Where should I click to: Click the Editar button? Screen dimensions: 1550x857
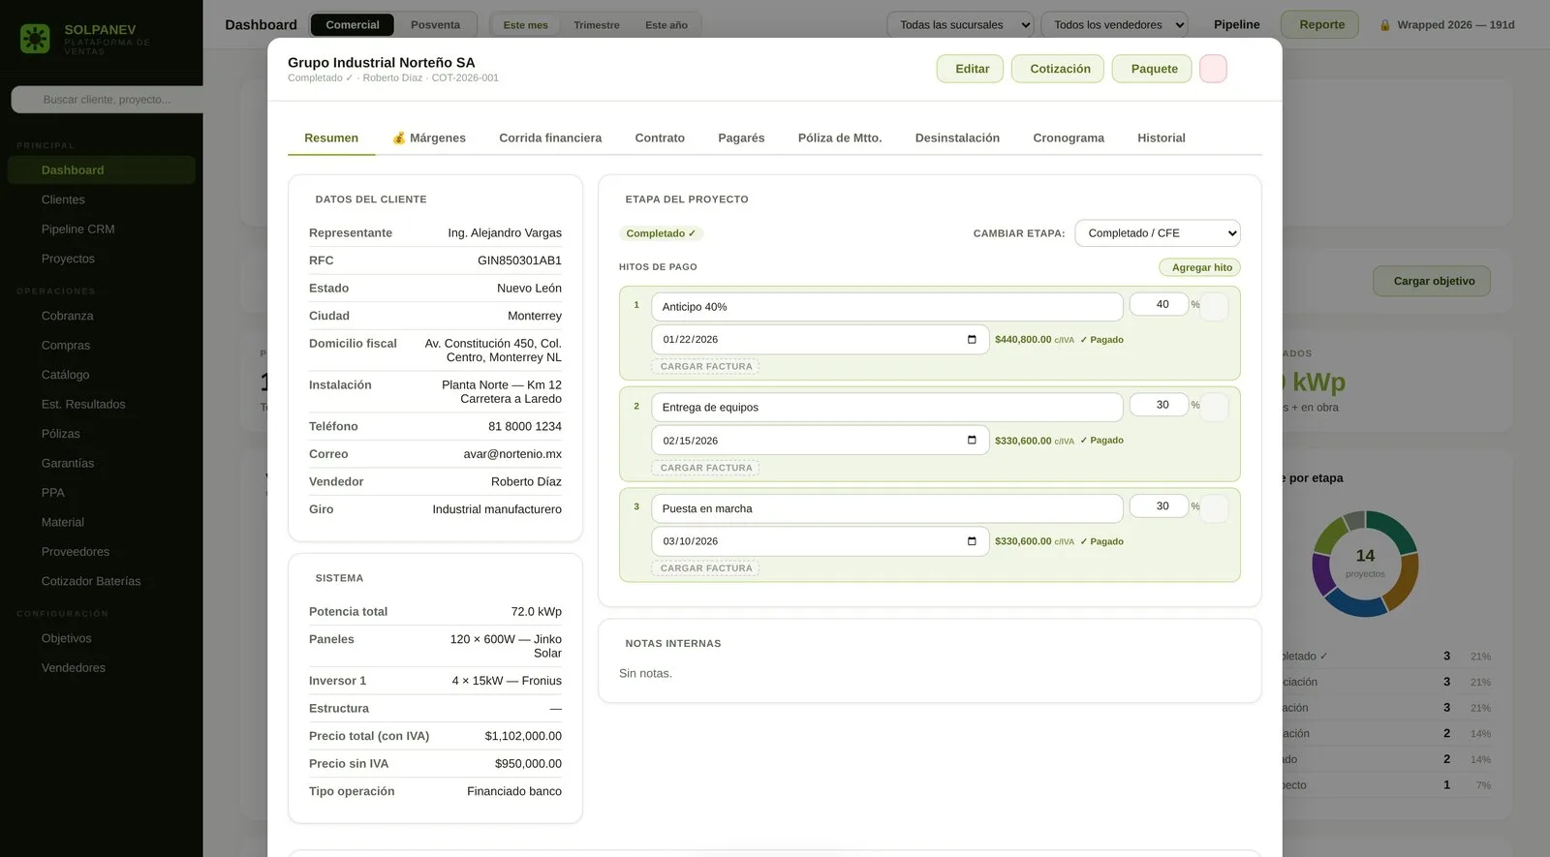click(972, 69)
